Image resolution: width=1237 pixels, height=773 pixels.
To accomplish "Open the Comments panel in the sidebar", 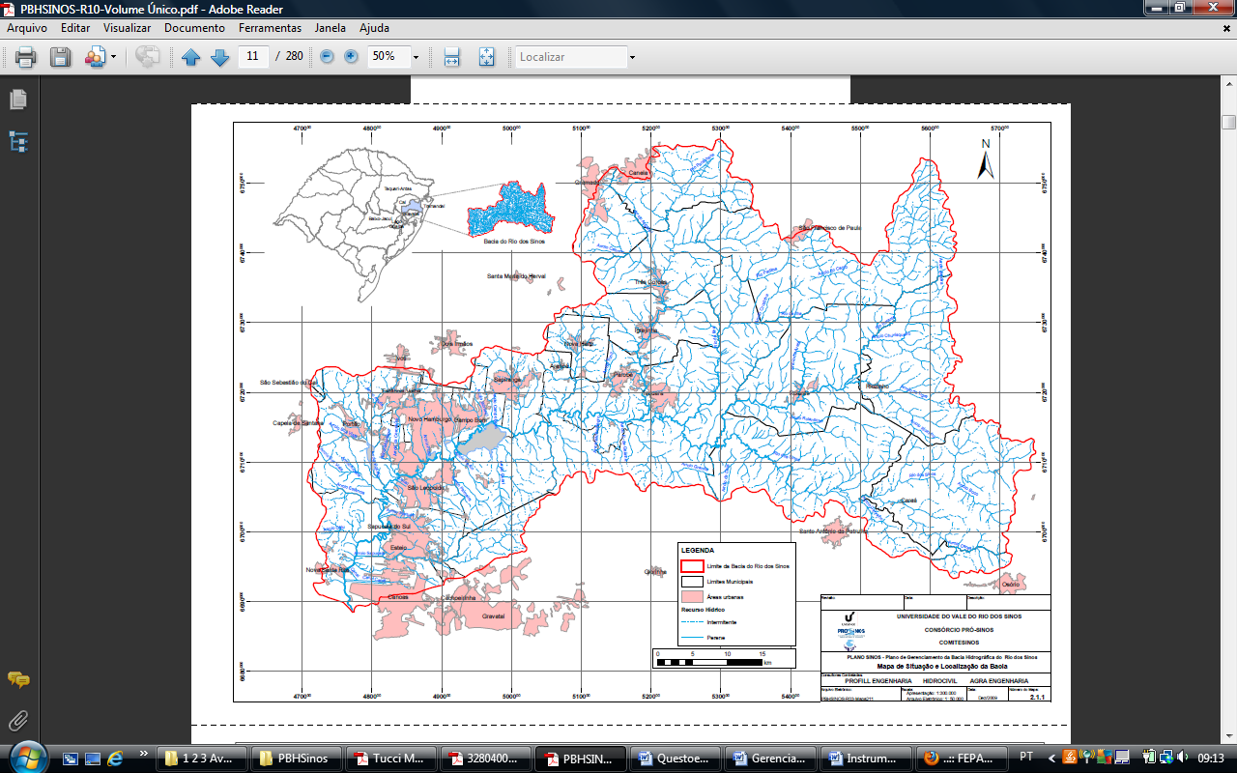I will point(18,679).
